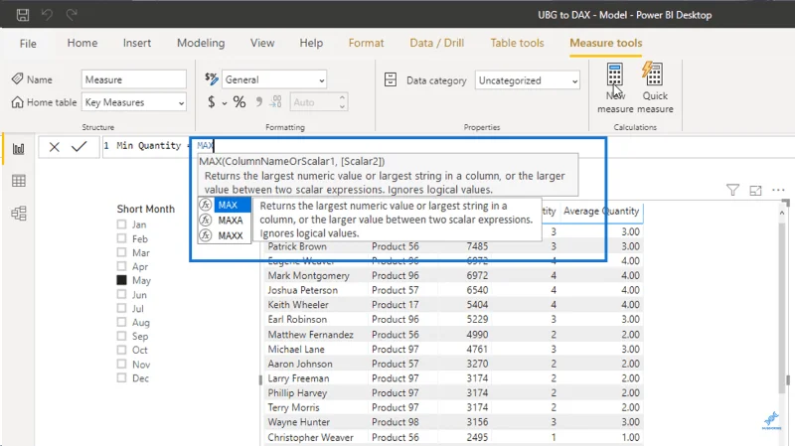Click the Focus mode icon on visual

755,191
